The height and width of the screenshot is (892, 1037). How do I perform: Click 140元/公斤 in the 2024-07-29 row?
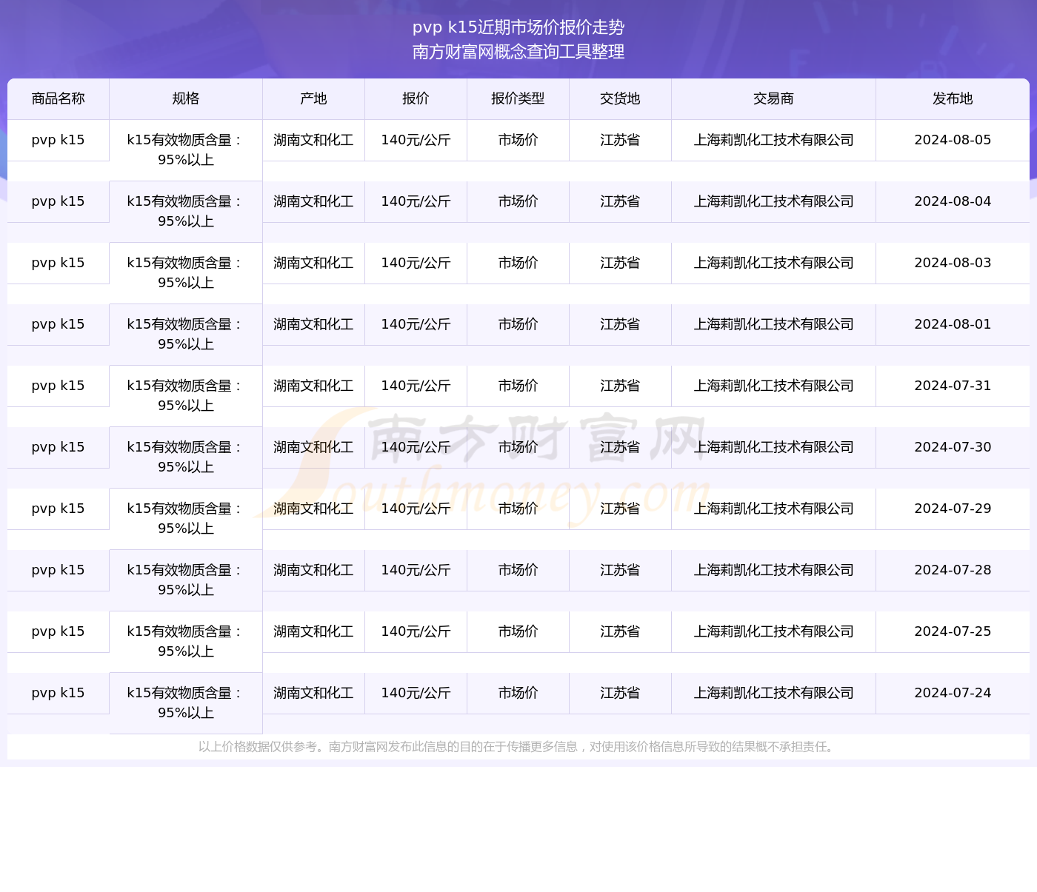point(416,509)
